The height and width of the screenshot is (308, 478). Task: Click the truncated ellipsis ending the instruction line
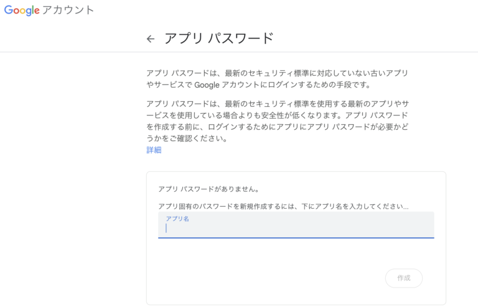click(405, 206)
